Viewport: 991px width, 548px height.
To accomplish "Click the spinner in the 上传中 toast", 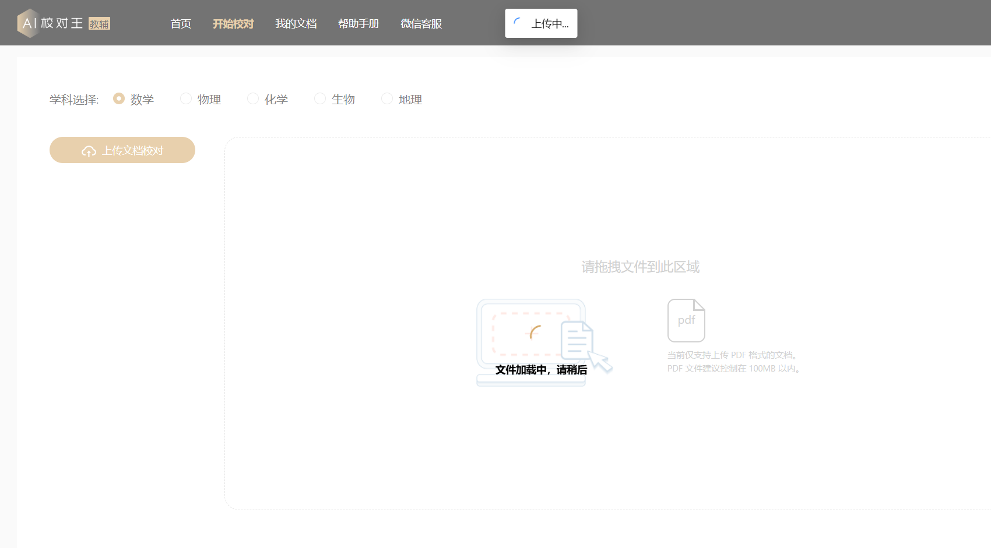I will click(x=518, y=23).
